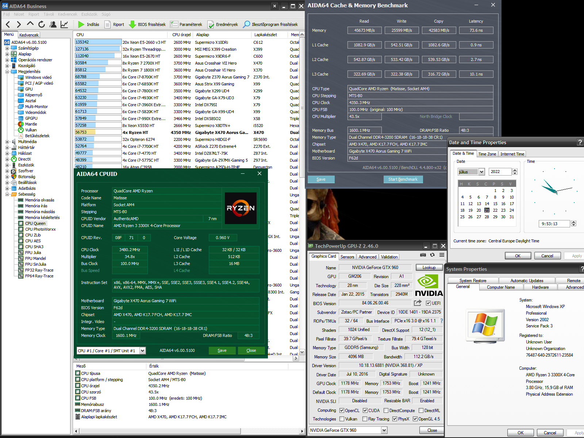
Task: Click Cancel in Date and Time Properties
Action: [547, 256]
